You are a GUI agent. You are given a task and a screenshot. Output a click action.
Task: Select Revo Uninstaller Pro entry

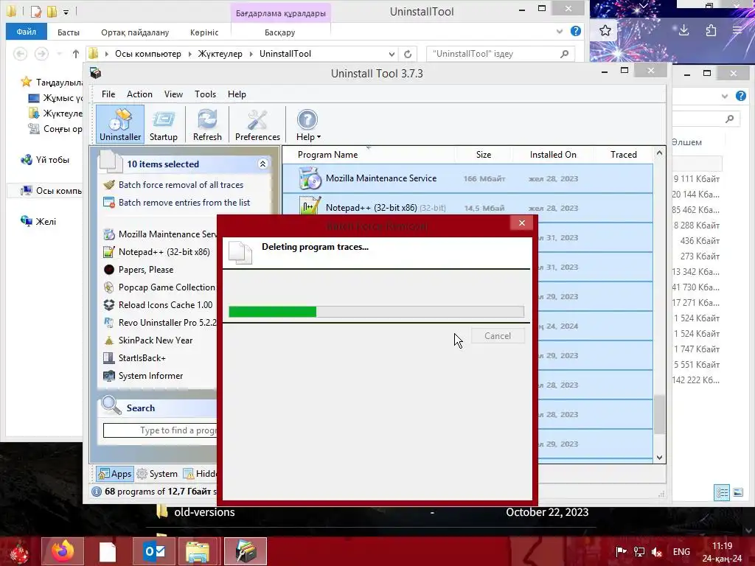tap(160, 323)
